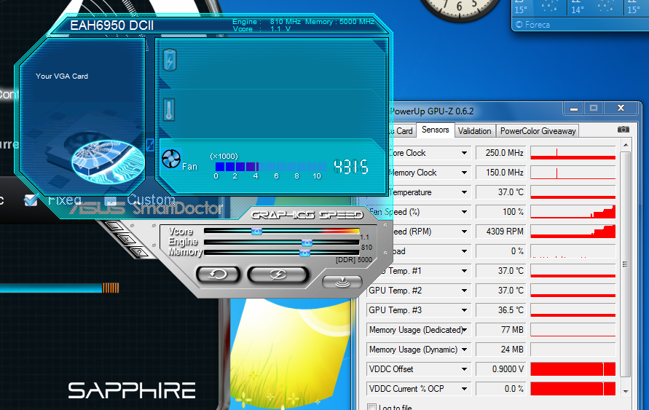Click the Your VGA Card label

62,76
